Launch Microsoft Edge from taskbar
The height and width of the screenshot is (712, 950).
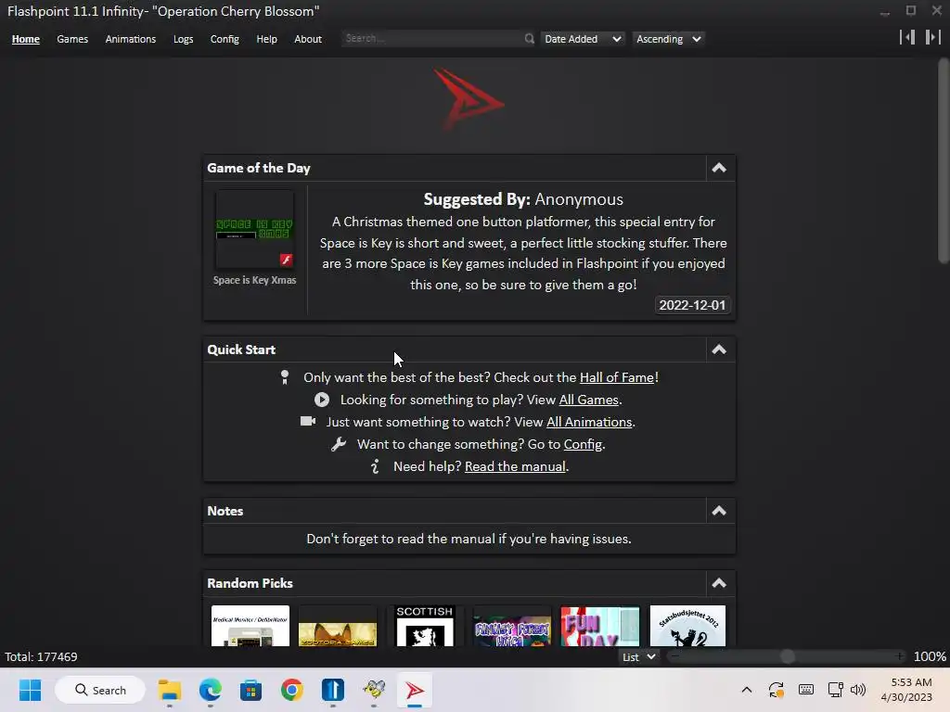click(x=211, y=690)
